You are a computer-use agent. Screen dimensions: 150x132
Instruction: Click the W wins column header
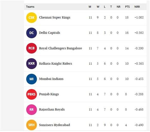(98, 7)
